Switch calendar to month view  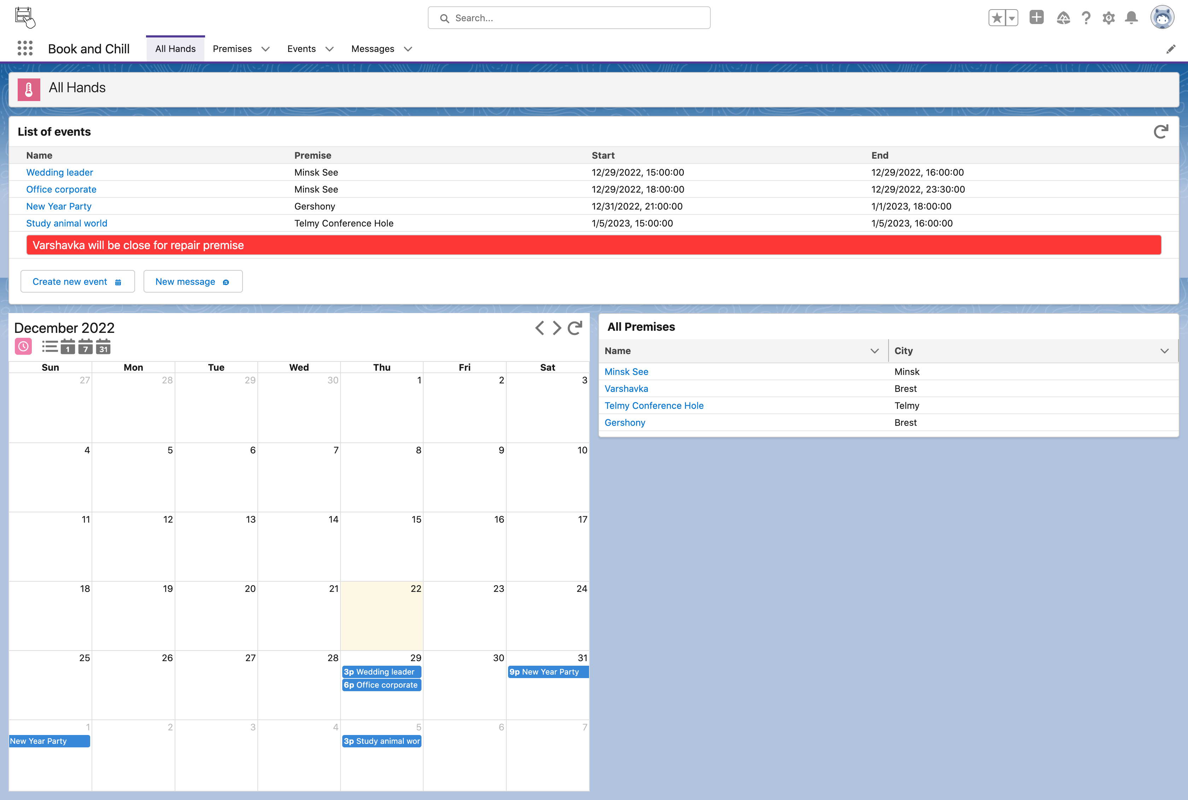(x=103, y=347)
